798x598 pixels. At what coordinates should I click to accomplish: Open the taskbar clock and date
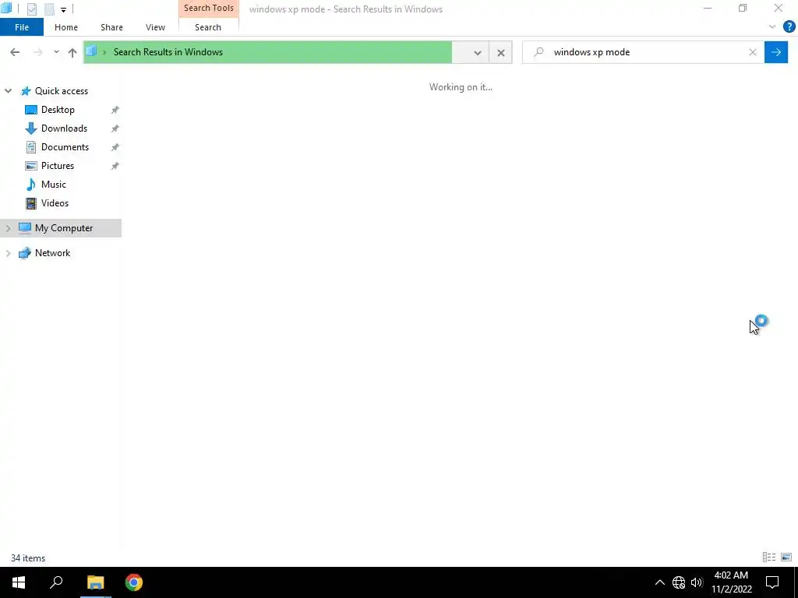(731, 582)
